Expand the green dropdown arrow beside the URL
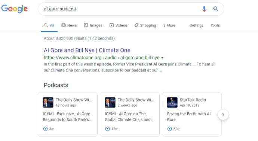Screen dimensions: 258x141 pos(162,58)
